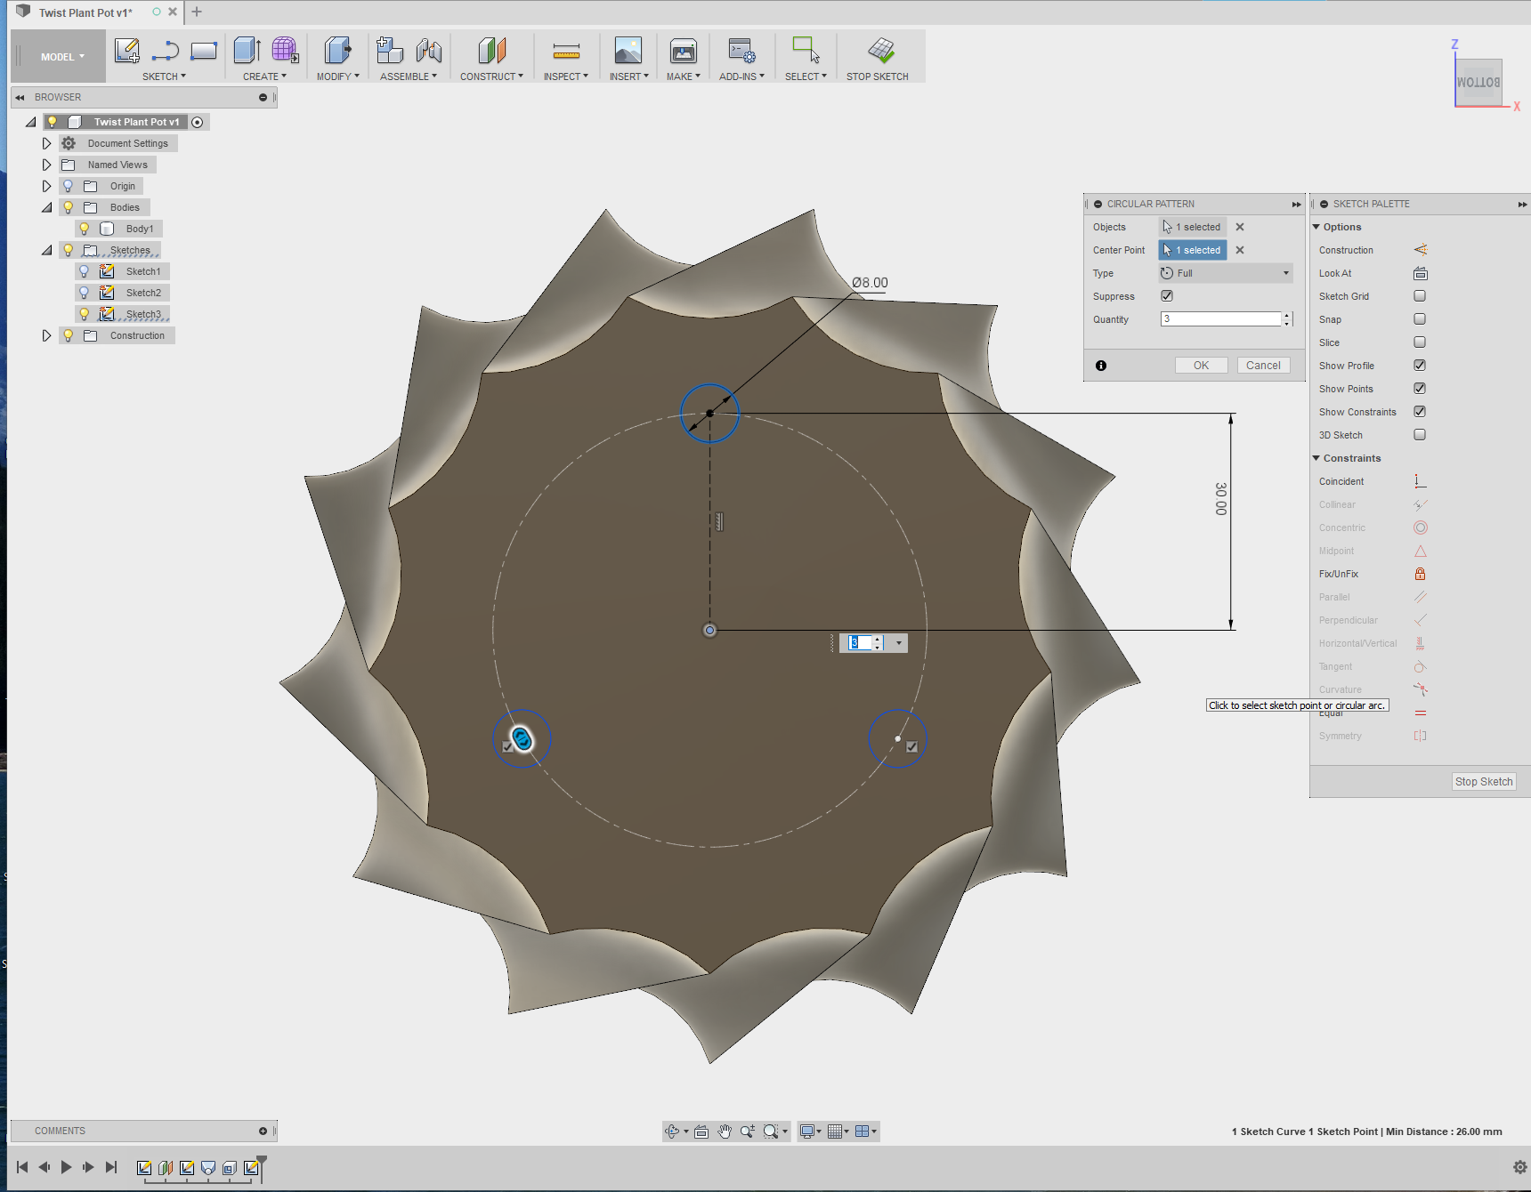This screenshot has width=1531, height=1192.
Task: Uncheck the Show Constraints checkbox
Action: pyautogui.click(x=1420, y=412)
